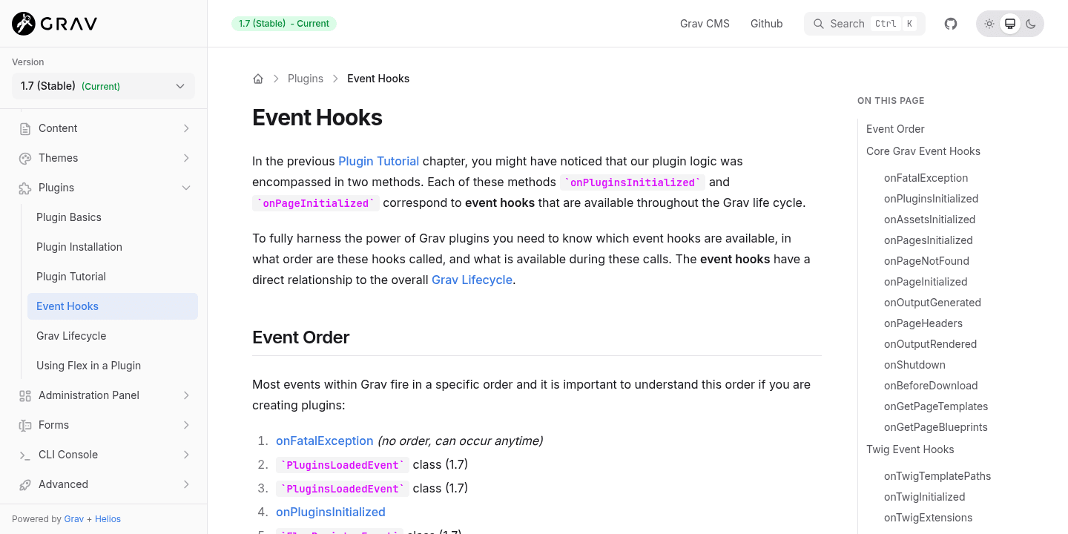Switch to system theme via monitor icon
Screen dimensions: 1068x534
click(x=1010, y=23)
